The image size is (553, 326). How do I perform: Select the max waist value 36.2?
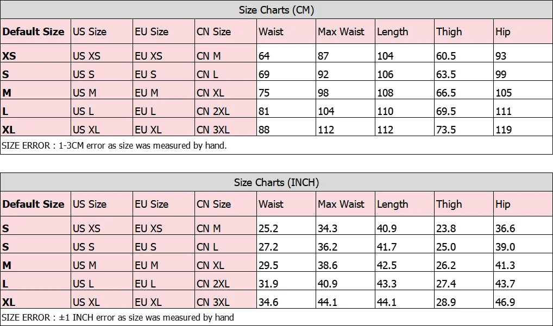[328, 247]
